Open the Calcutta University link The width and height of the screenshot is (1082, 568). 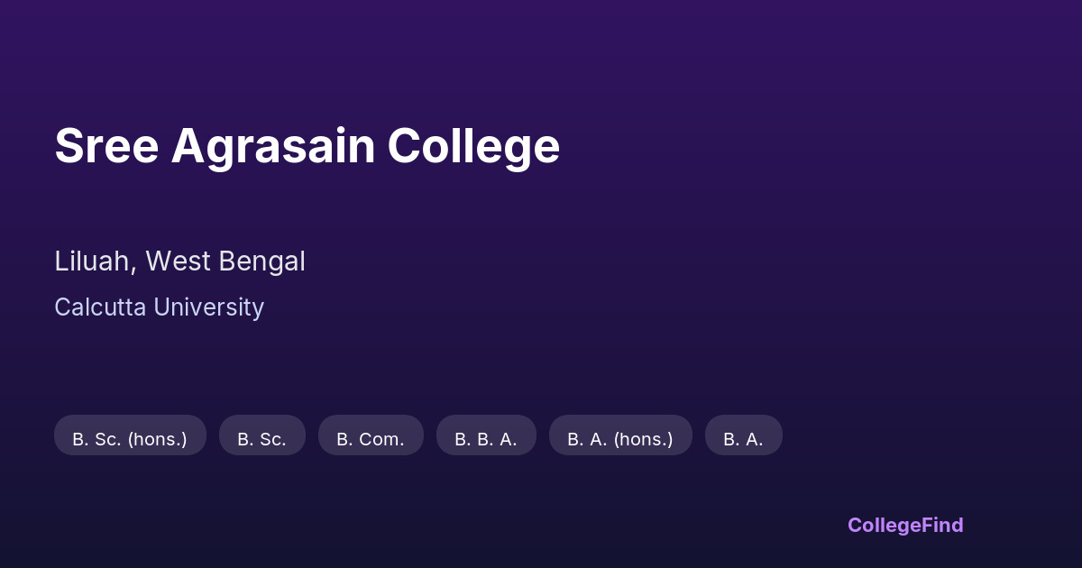tap(159, 307)
